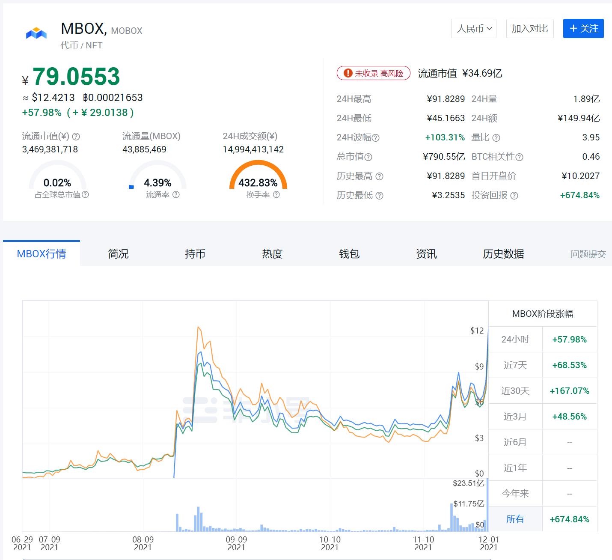Image resolution: width=612 pixels, height=560 pixels.
Task: Click the blue 关注 follow button
Action: [x=583, y=29]
